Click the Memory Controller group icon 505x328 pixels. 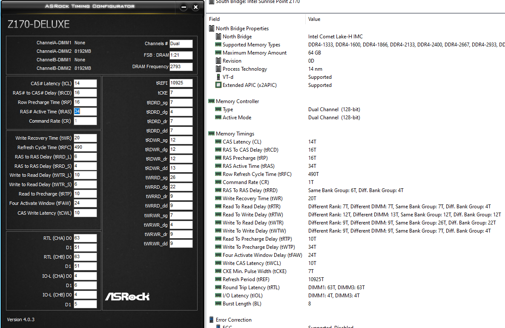pyautogui.click(x=212, y=101)
